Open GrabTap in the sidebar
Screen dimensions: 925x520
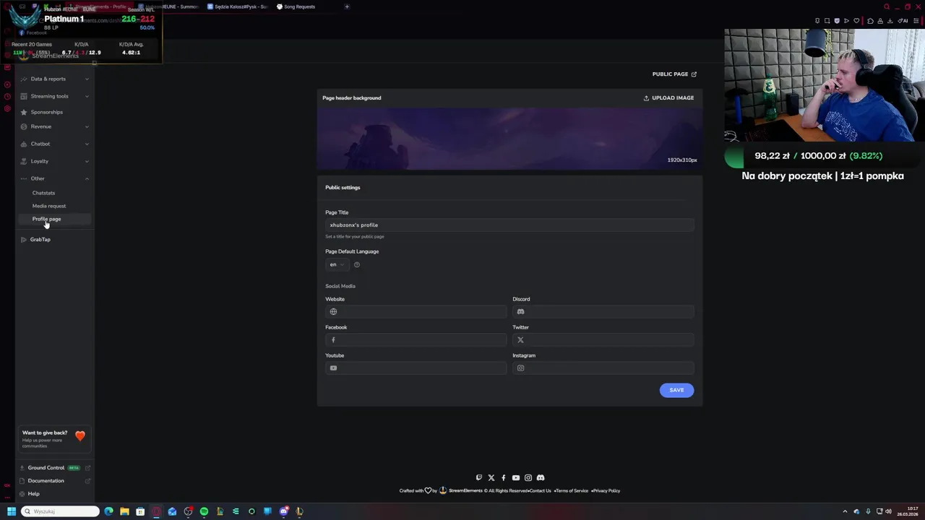point(40,239)
